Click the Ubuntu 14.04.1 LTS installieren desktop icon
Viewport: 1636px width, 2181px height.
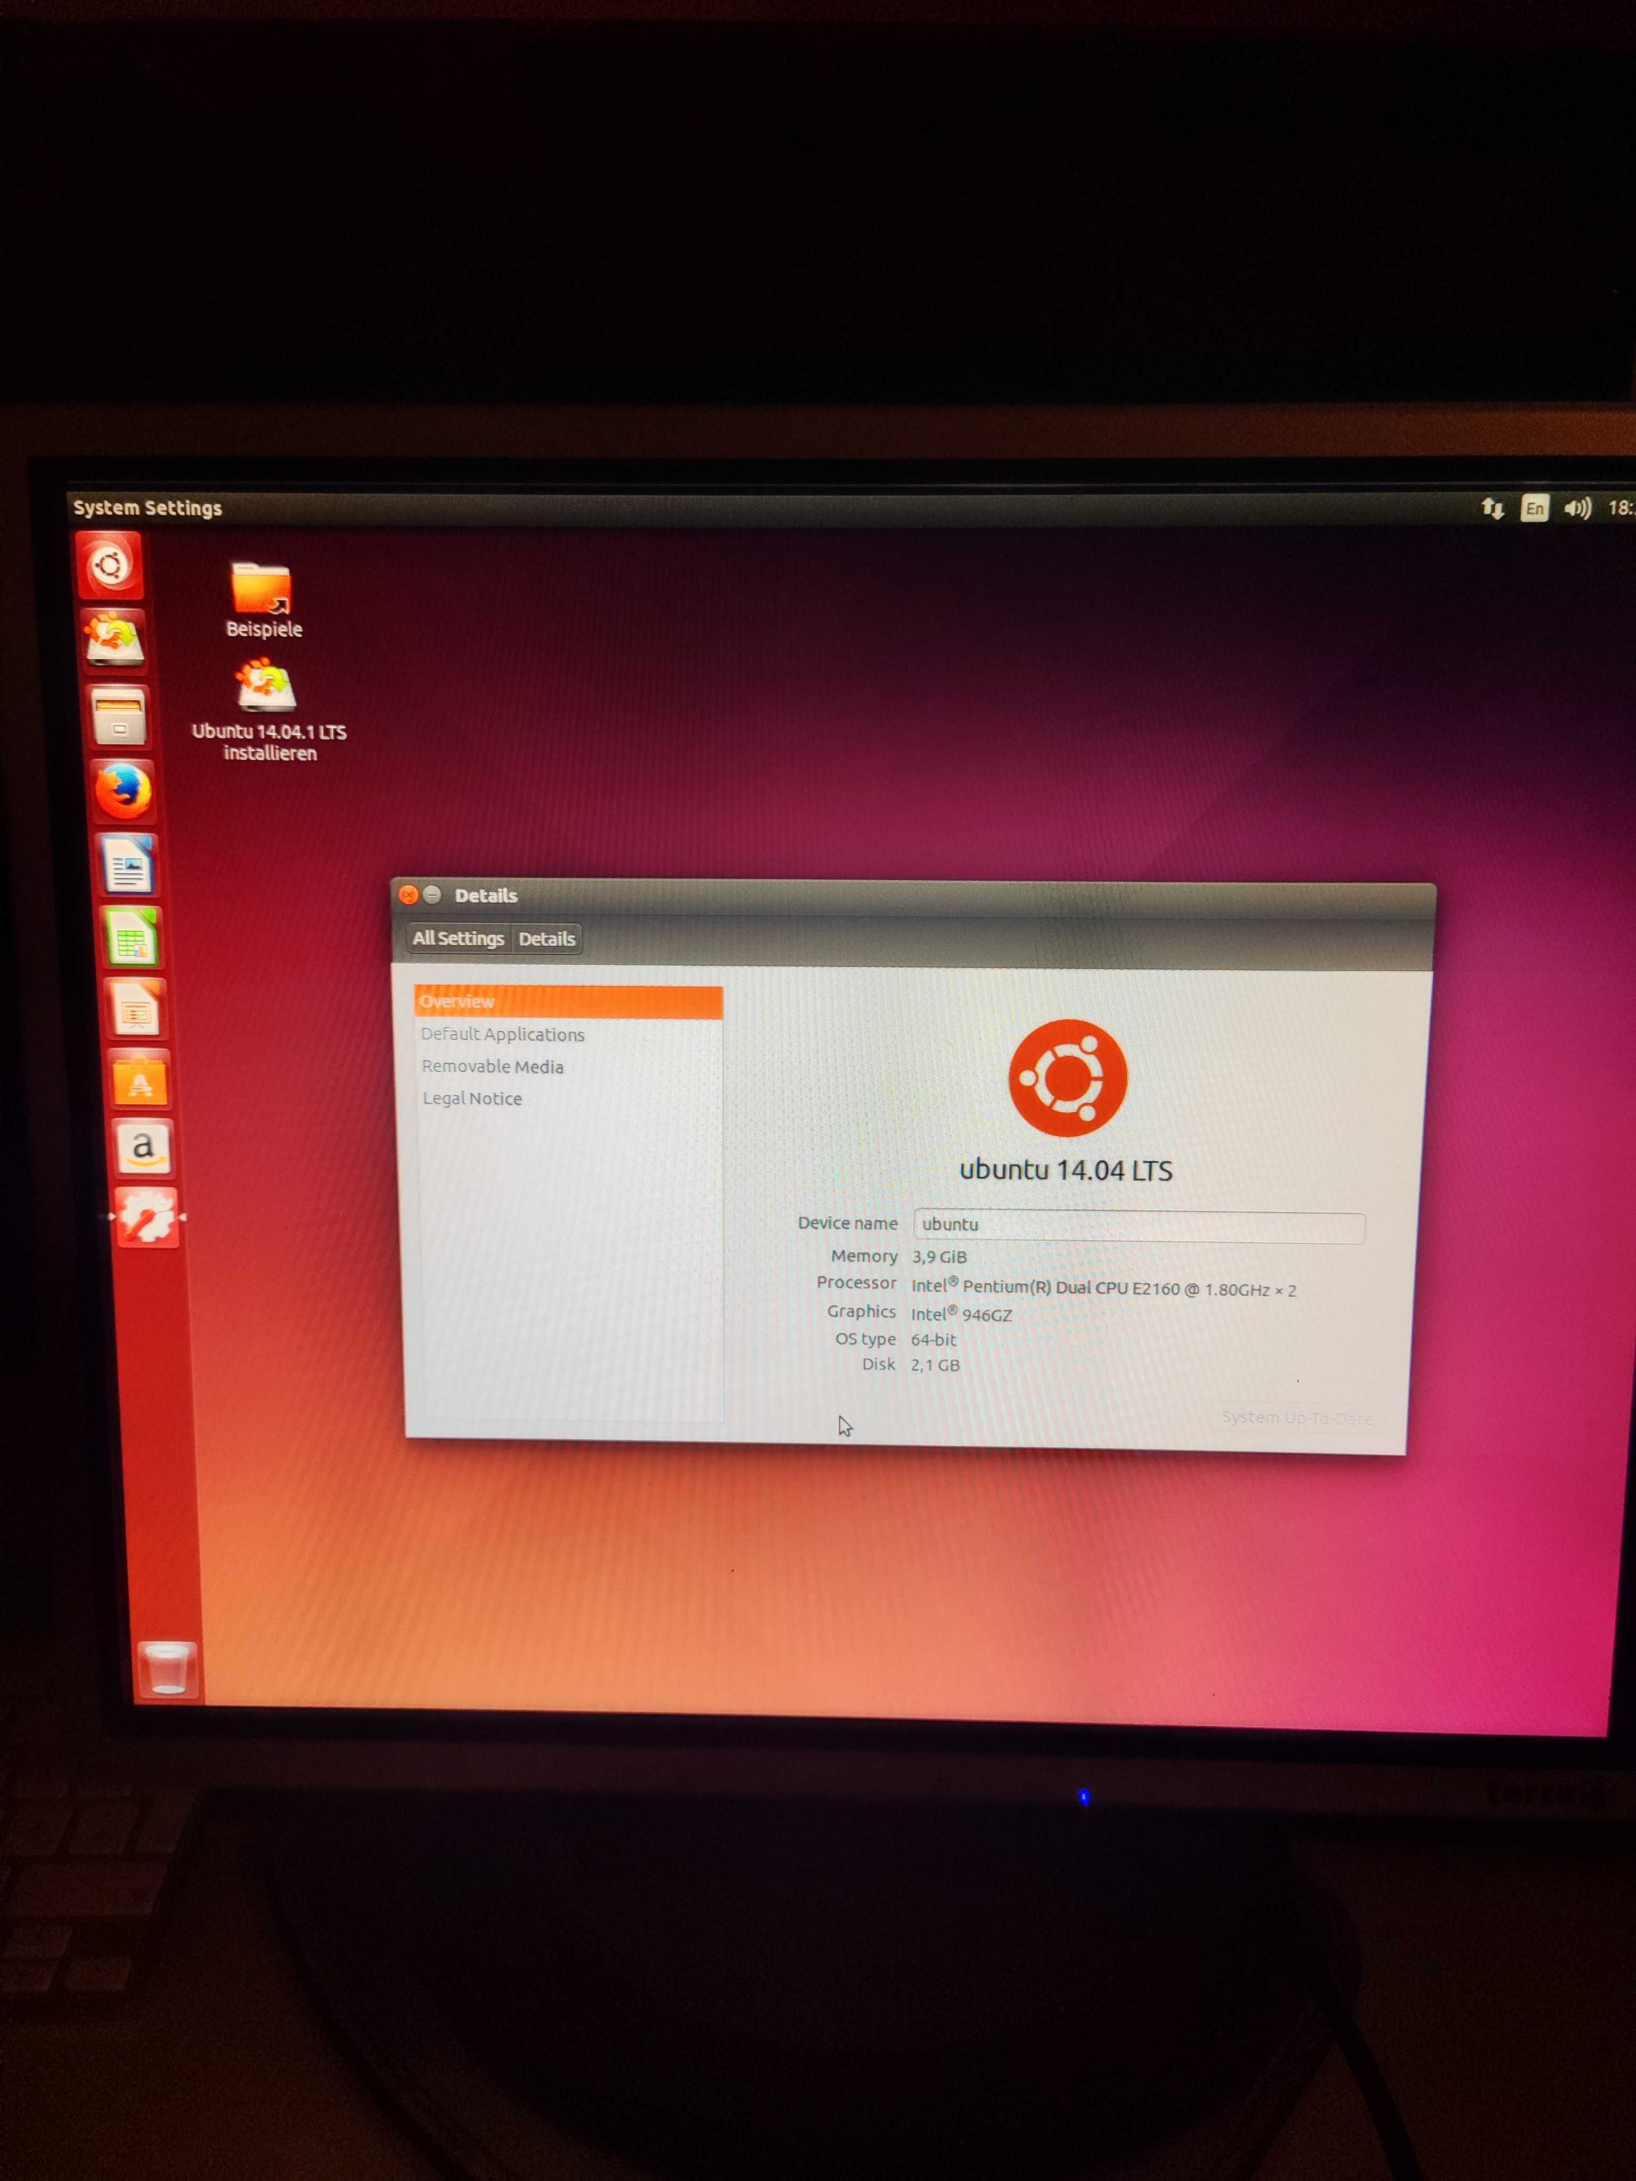[268, 711]
